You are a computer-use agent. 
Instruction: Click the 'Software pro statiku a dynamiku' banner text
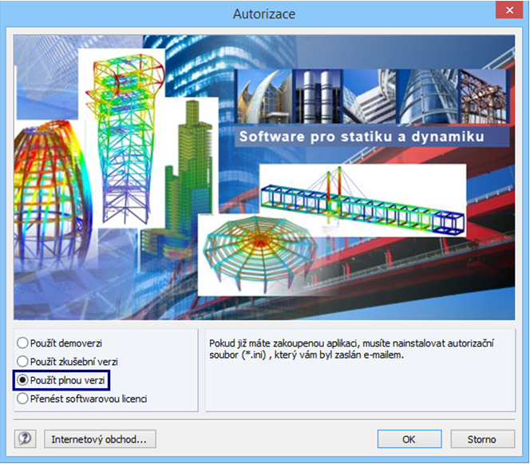pos(362,137)
